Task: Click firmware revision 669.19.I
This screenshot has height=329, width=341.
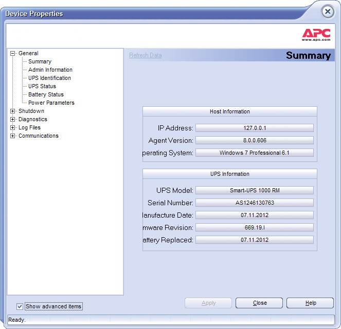Action: point(255,227)
